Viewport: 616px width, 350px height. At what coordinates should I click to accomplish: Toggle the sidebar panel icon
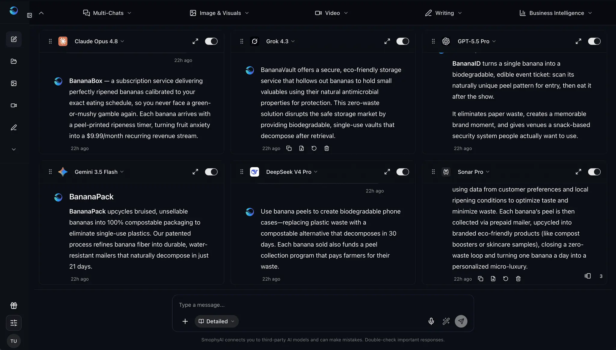pos(29,15)
